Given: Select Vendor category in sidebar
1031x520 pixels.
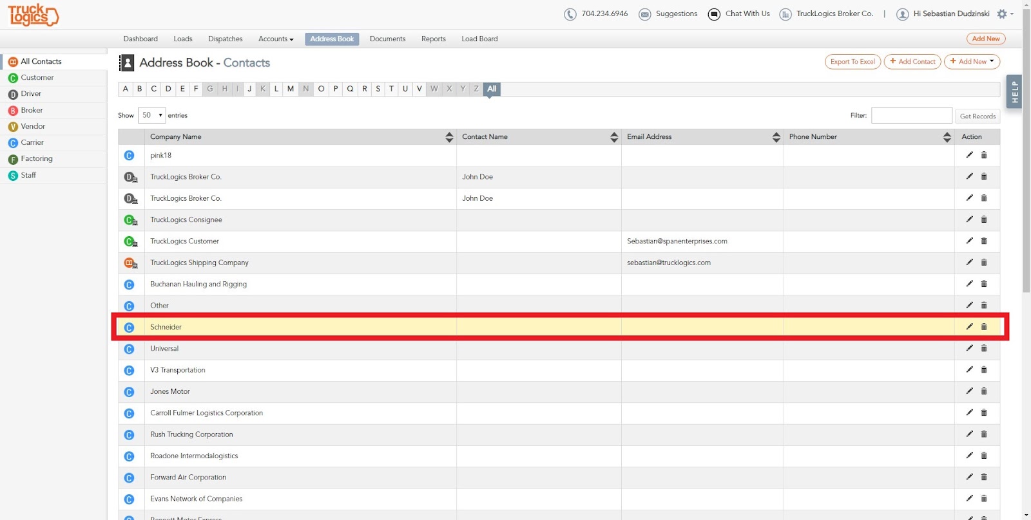Looking at the screenshot, I should tap(54, 127).
